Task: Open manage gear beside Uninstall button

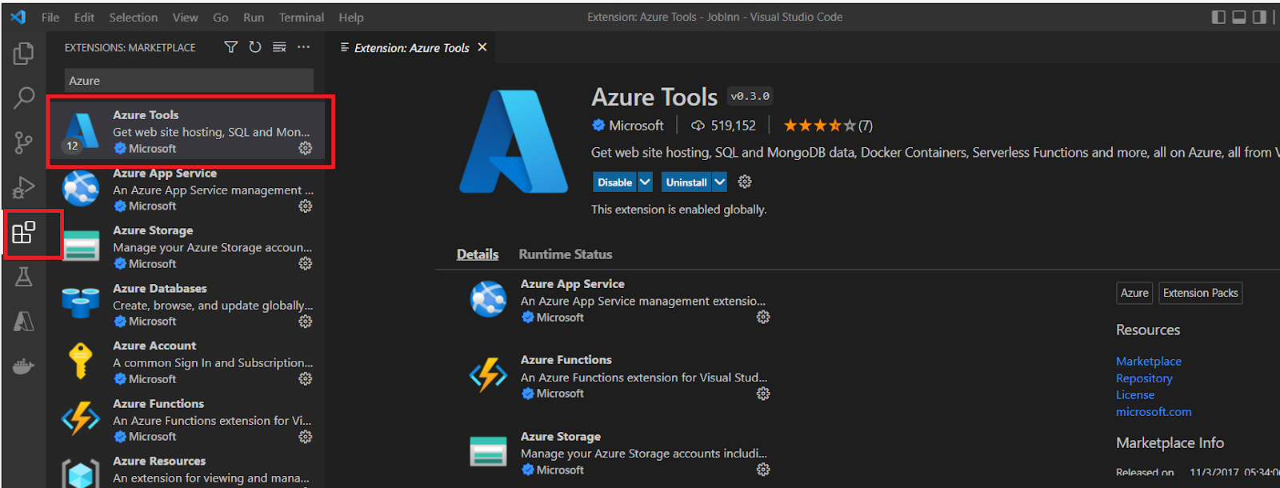Action: point(745,182)
